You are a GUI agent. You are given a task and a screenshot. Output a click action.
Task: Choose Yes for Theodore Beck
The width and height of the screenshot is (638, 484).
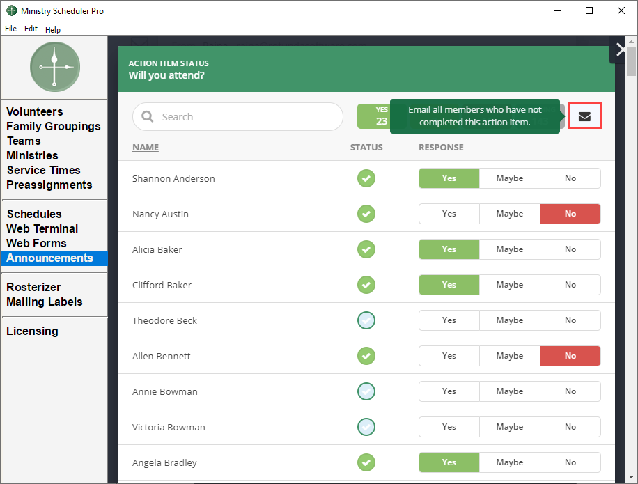point(449,320)
